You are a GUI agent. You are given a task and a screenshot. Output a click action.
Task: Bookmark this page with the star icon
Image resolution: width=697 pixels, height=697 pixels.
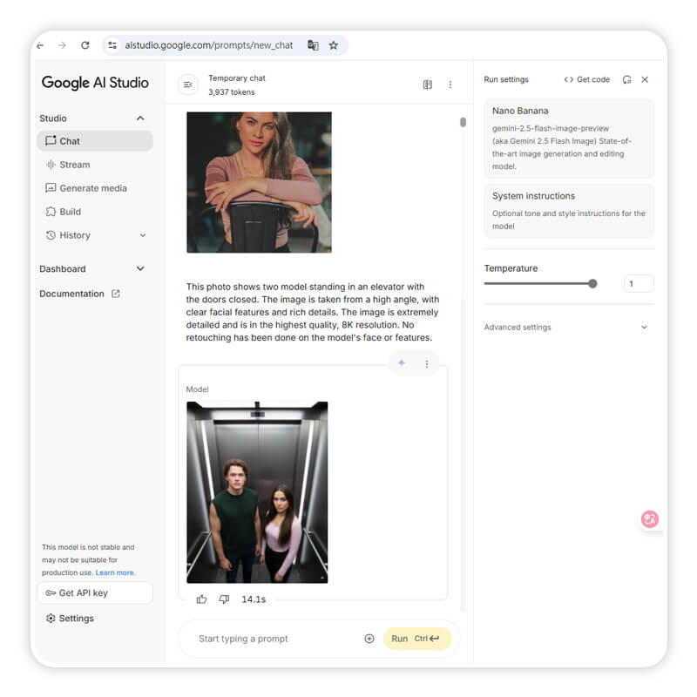point(333,45)
